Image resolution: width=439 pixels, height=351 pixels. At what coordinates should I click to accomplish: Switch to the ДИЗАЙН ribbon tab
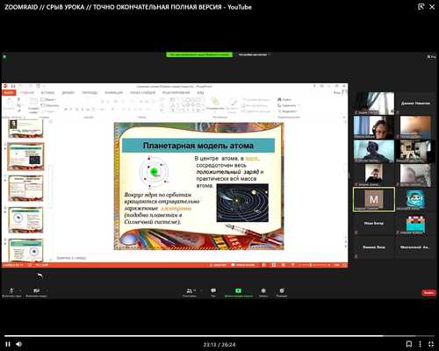68,92
